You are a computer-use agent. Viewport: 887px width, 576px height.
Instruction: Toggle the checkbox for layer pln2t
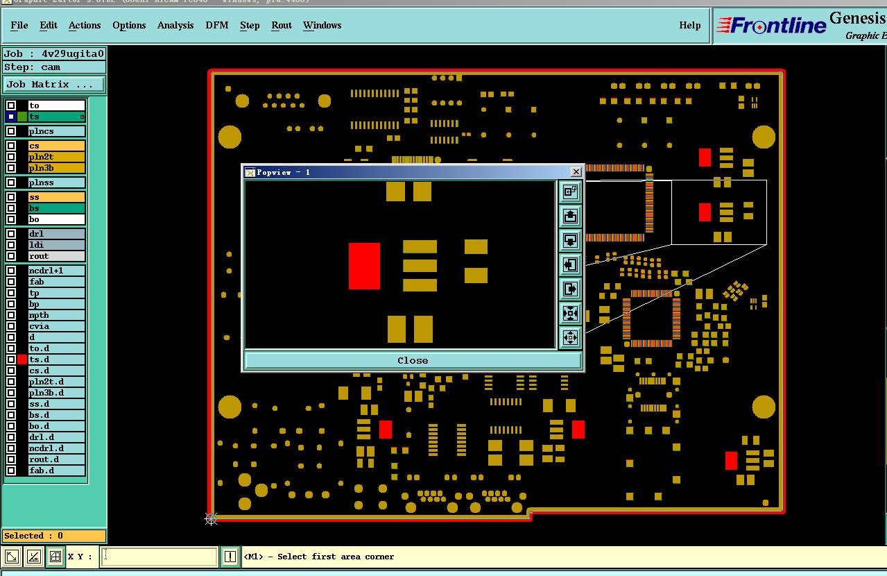pos(11,157)
